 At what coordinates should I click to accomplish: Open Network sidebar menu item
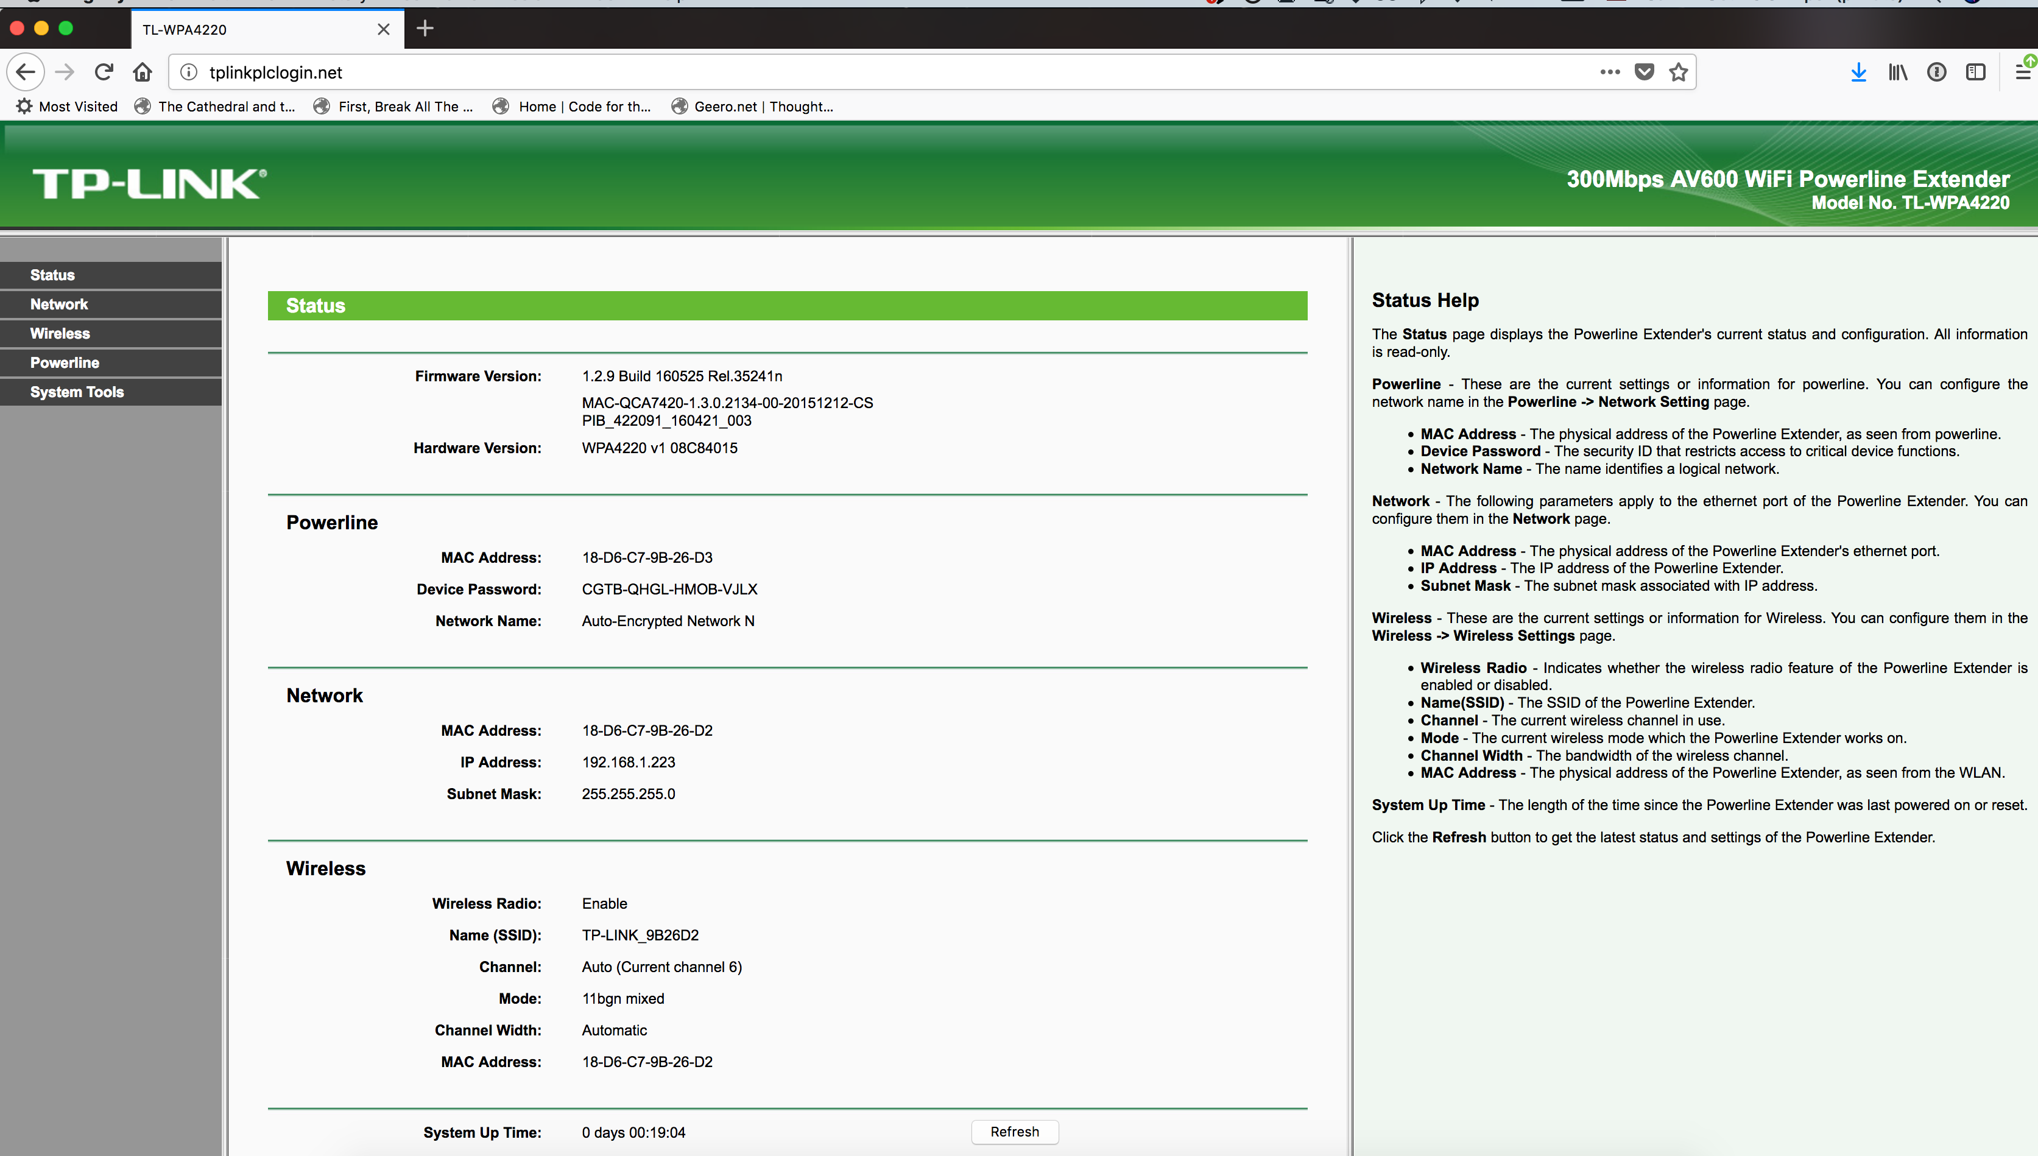(110, 305)
